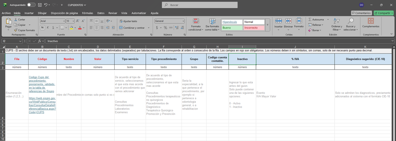Align text to top of cell
396x141 pixels.
(91, 21)
